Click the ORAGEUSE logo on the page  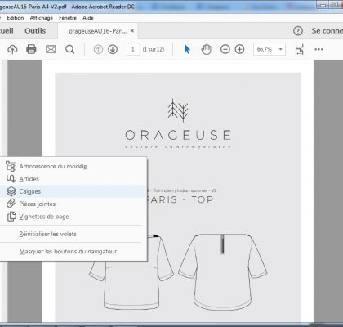point(178,124)
